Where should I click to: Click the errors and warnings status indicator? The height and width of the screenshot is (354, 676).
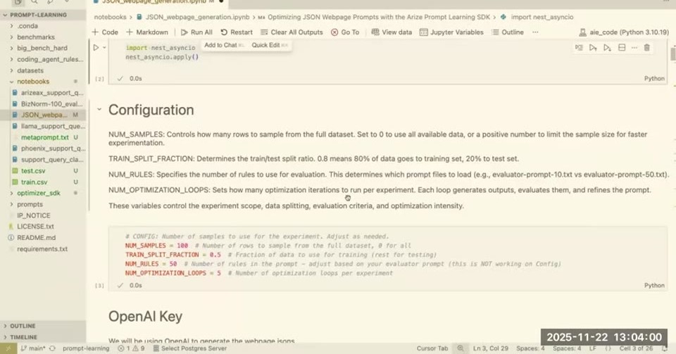click(x=131, y=348)
